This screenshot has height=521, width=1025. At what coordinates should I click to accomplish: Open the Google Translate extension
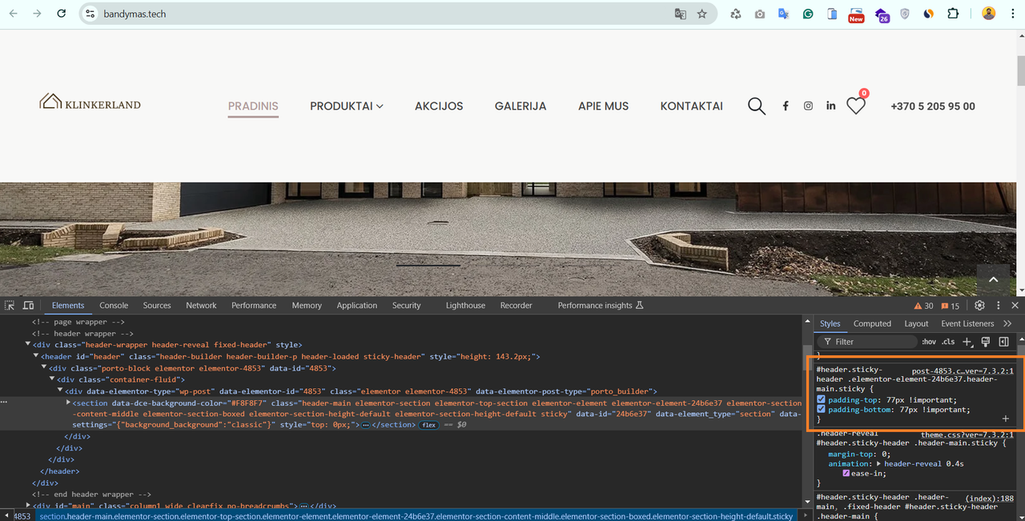tap(784, 14)
